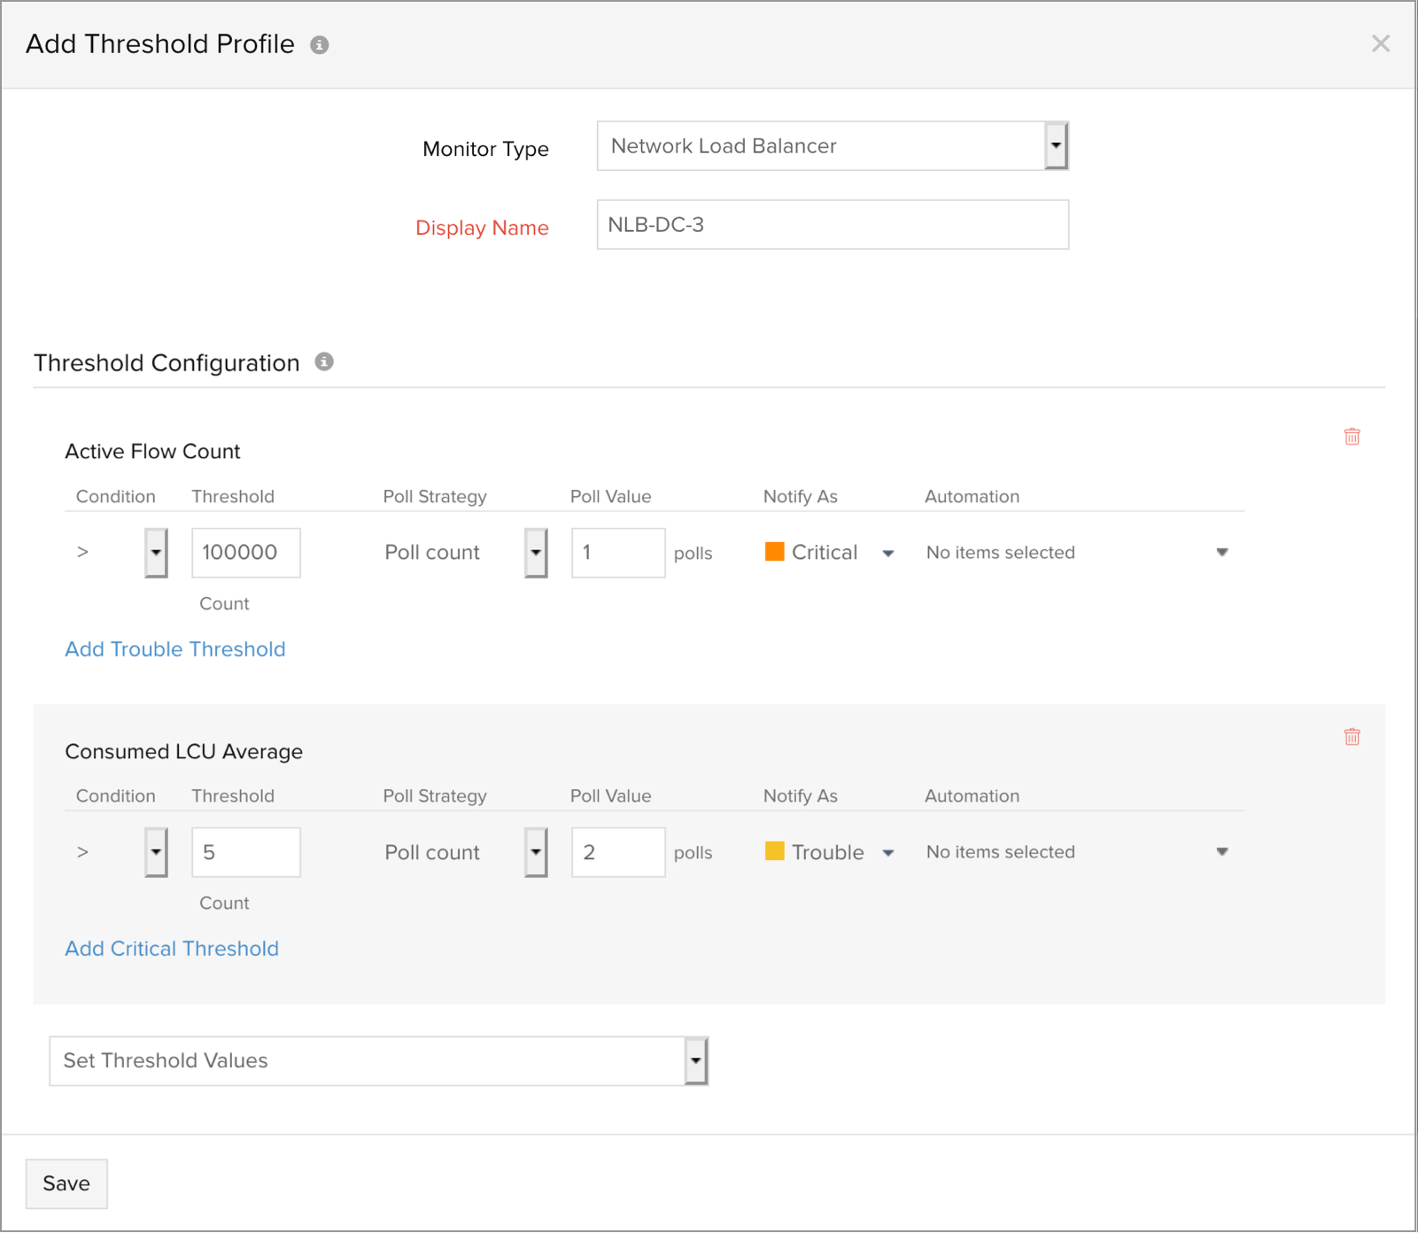Image resolution: width=1418 pixels, height=1233 pixels.
Task: Click Add Trouble Threshold link
Action: pyautogui.click(x=175, y=649)
